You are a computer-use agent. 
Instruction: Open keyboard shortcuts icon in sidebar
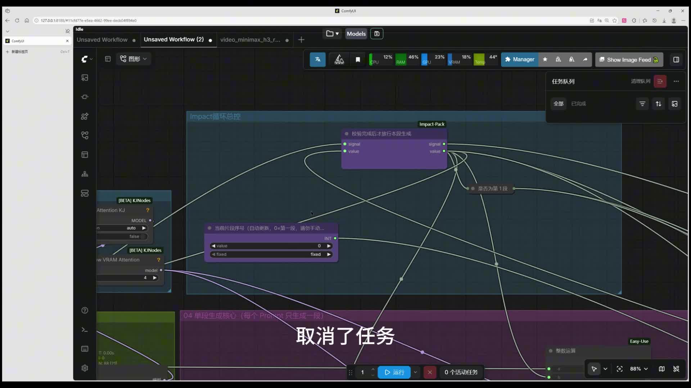click(x=85, y=349)
